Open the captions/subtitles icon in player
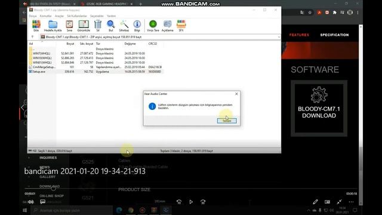Viewport: 382px width, 215px height. click(x=42, y=202)
